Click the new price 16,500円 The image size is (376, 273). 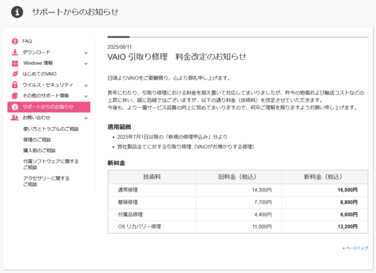[347, 190]
